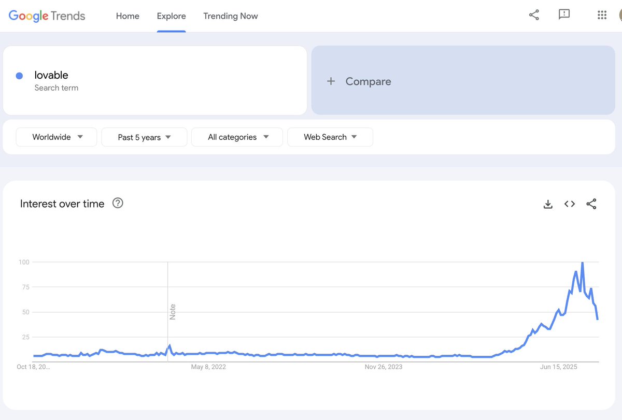Open the Home tab
This screenshot has width=622, height=420.
(x=128, y=16)
